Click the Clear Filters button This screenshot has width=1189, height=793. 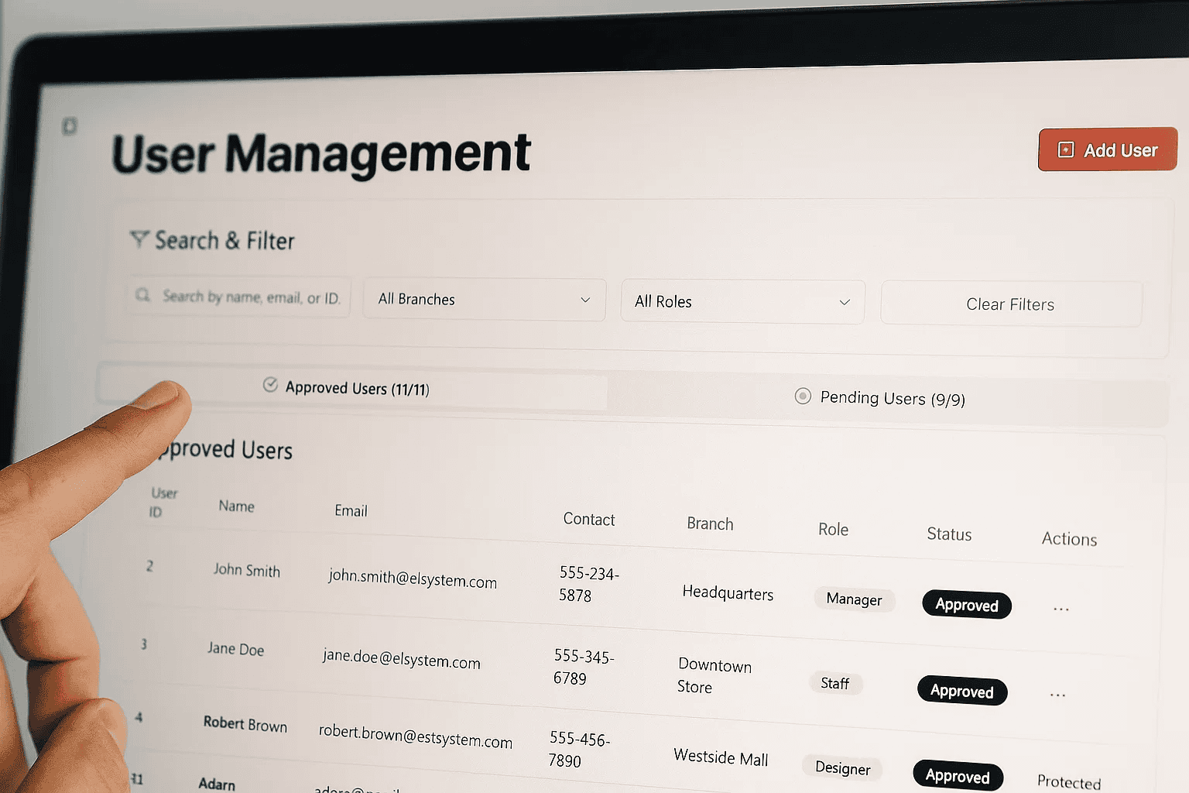pyautogui.click(x=1010, y=304)
